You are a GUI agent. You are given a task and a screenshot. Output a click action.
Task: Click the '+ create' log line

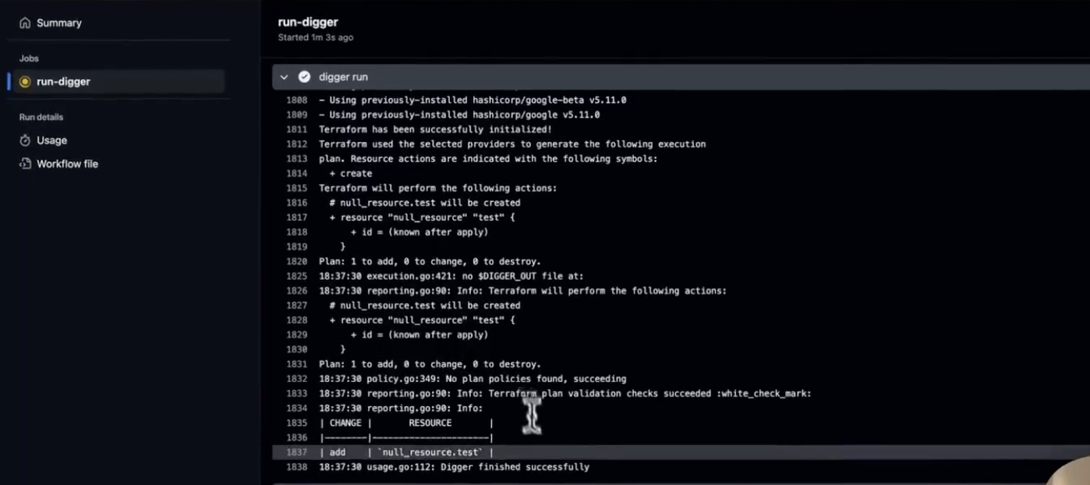(351, 173)
